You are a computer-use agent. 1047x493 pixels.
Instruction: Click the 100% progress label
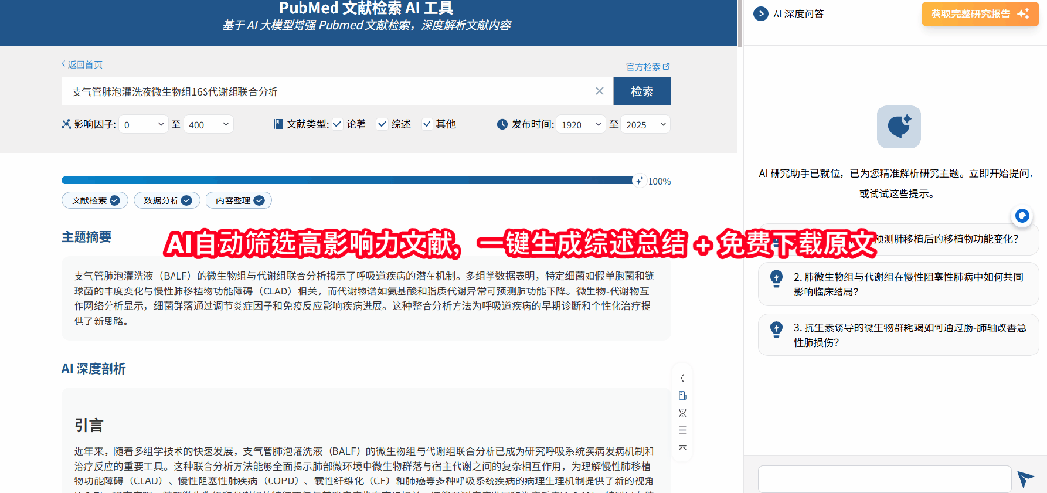tap(660, 181)
